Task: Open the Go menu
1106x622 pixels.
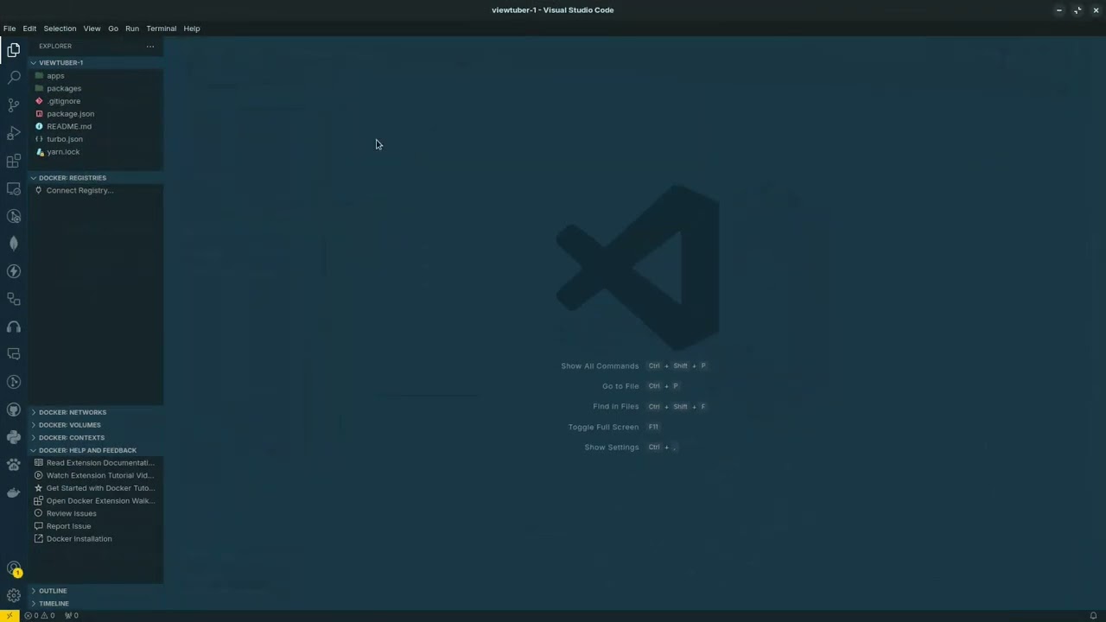Action: (113, 29)
